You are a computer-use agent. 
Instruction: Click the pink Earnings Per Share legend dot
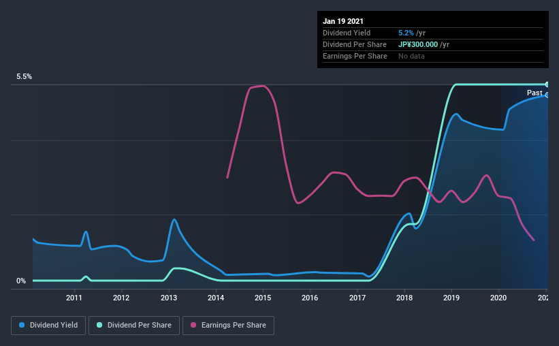click(x=193, y=325)
